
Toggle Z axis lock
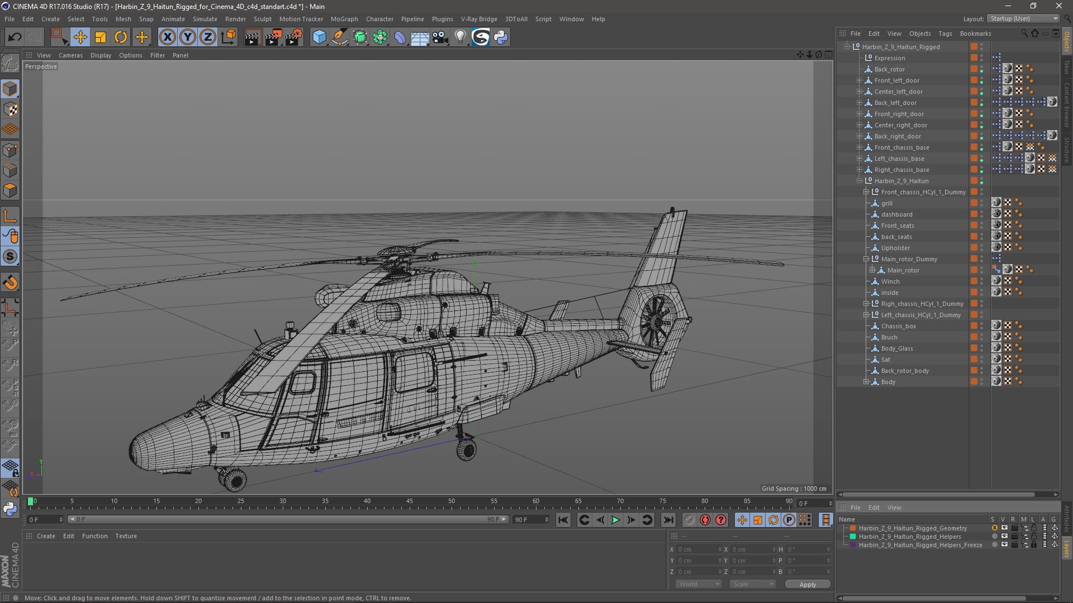click(208, 37)
